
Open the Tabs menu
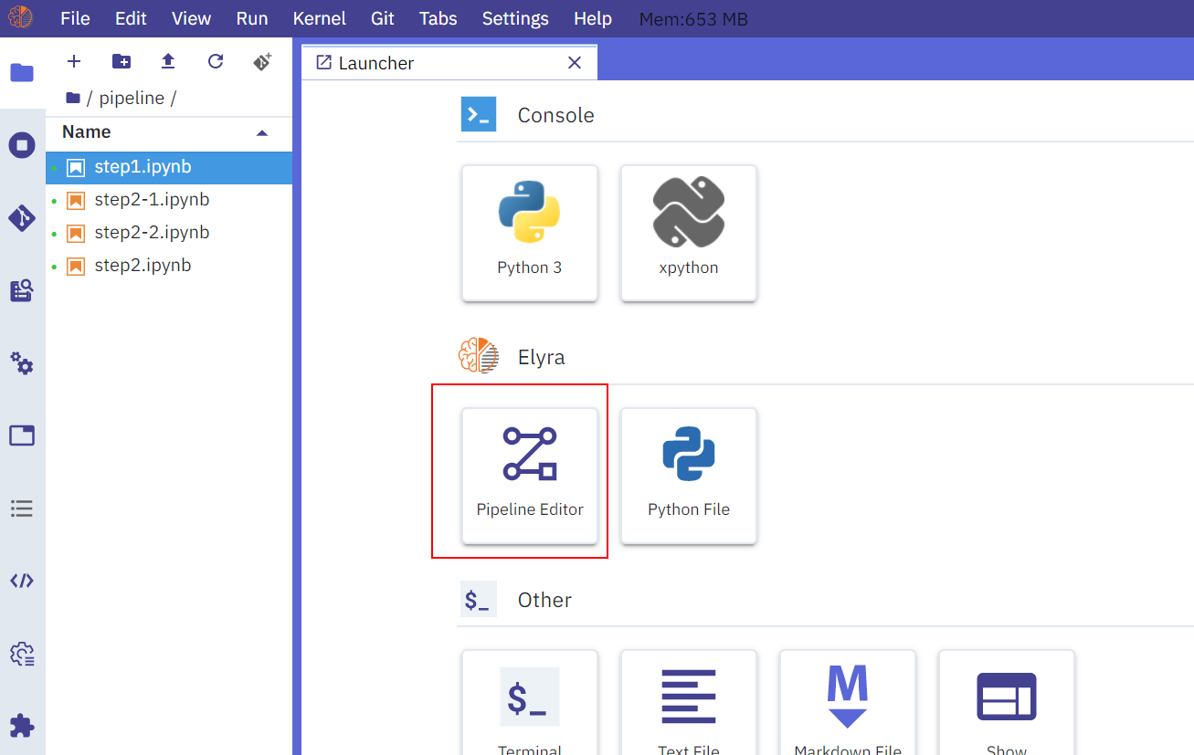[438, 18]
